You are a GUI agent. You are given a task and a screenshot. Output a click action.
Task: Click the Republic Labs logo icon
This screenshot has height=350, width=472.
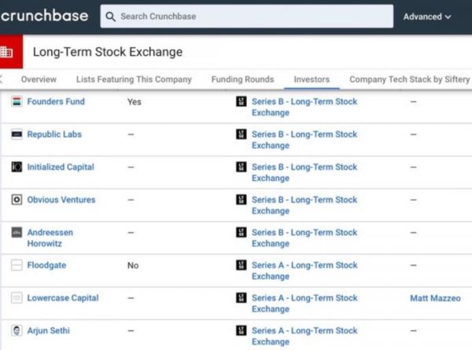(17, 134)
